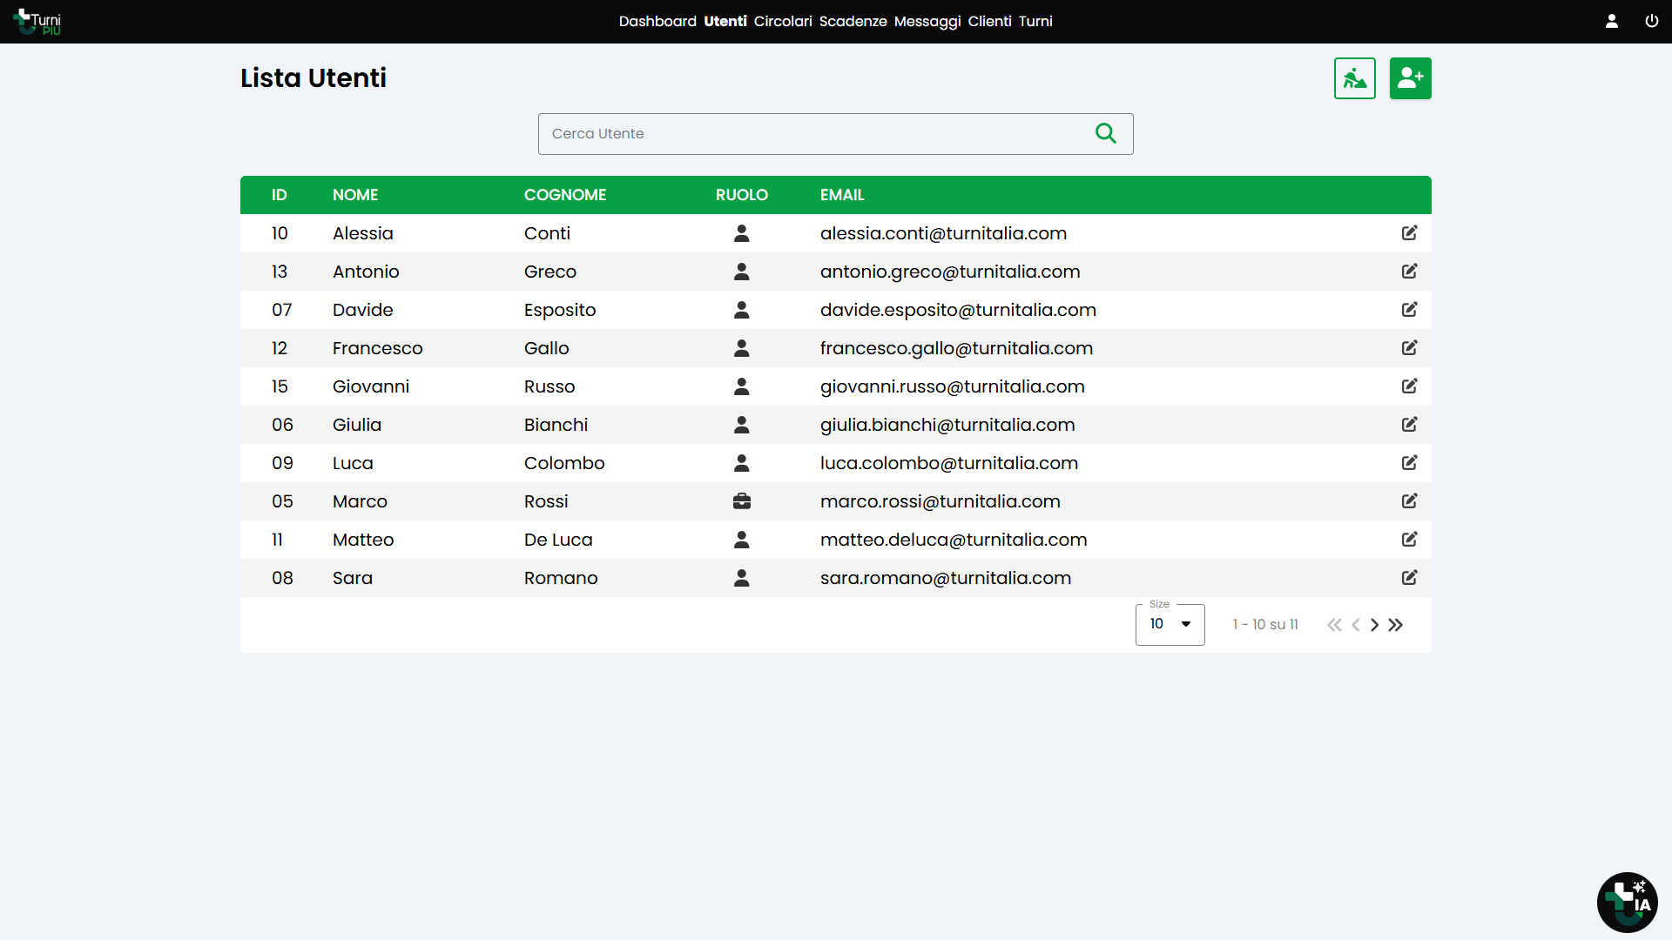Jump to the last page arrow

(x=1396, y=625)
